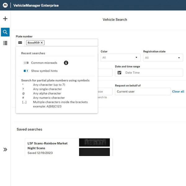Open the search magnifier sidebar icon
This screenshot has width=186, height=186.
coord(5,32)
